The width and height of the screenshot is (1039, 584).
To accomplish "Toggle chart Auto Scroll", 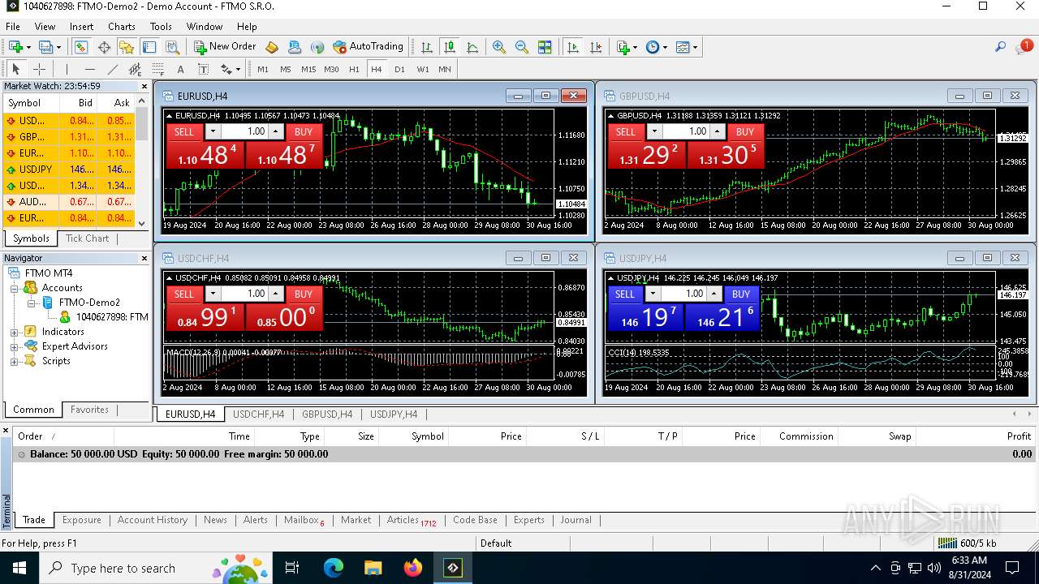I will pyautogui.click(x=573, y=47).
